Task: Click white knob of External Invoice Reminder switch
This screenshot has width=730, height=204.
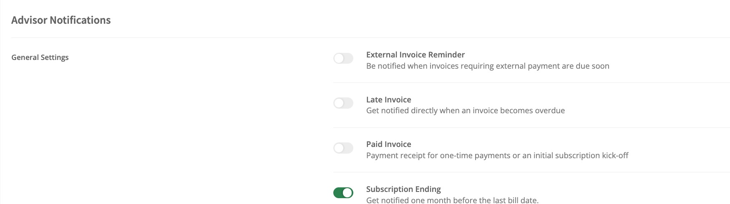Action: (339, 58)
